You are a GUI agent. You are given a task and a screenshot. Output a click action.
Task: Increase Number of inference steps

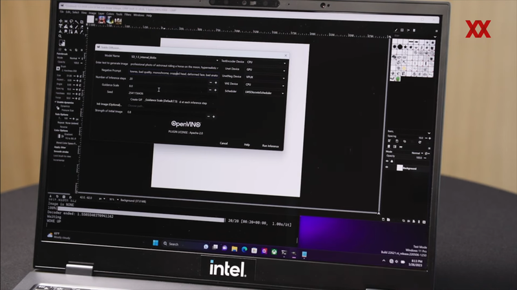[x=216, y=83]
